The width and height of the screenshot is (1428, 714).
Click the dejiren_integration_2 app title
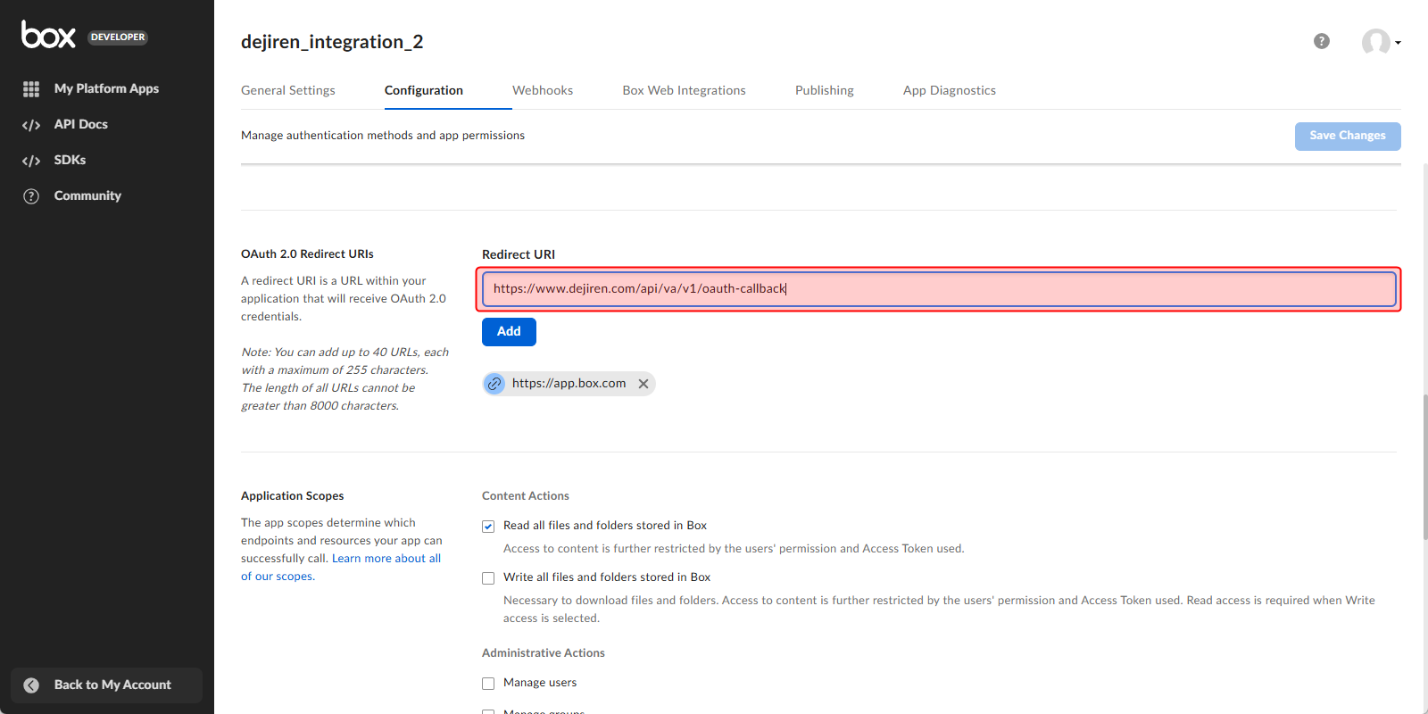tap(332, 42)
